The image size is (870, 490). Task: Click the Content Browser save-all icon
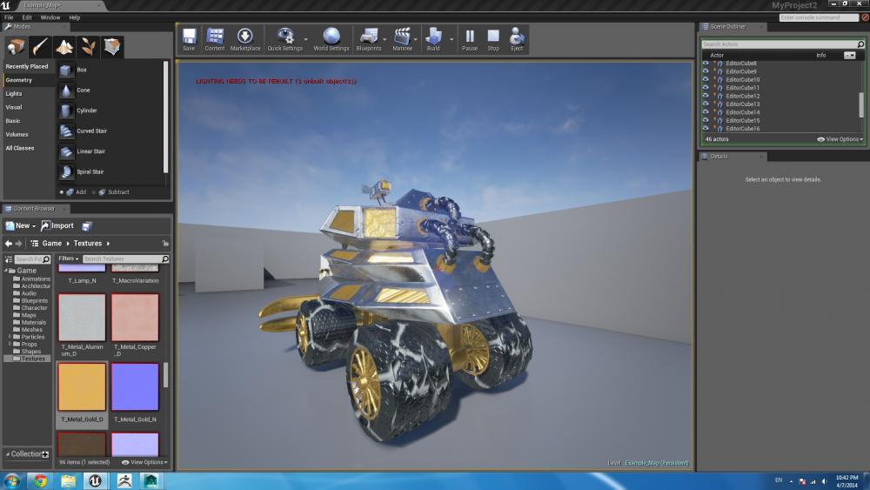click(x=87, y=226)
